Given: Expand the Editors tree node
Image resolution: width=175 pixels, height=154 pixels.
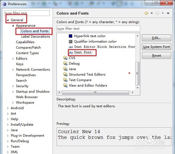Looking at the screenshot, I should click(x=13, y=59).
